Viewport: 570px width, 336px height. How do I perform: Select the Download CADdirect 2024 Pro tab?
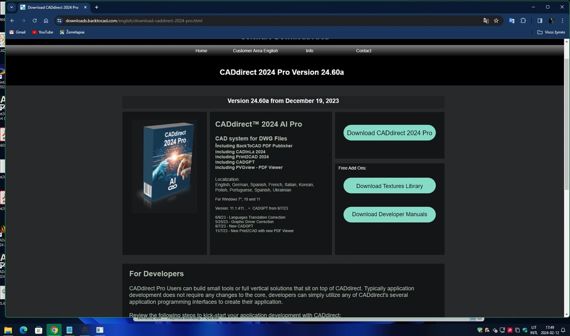53,7
